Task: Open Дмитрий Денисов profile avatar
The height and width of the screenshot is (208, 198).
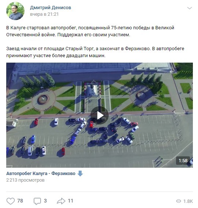Action: (15, 11)
